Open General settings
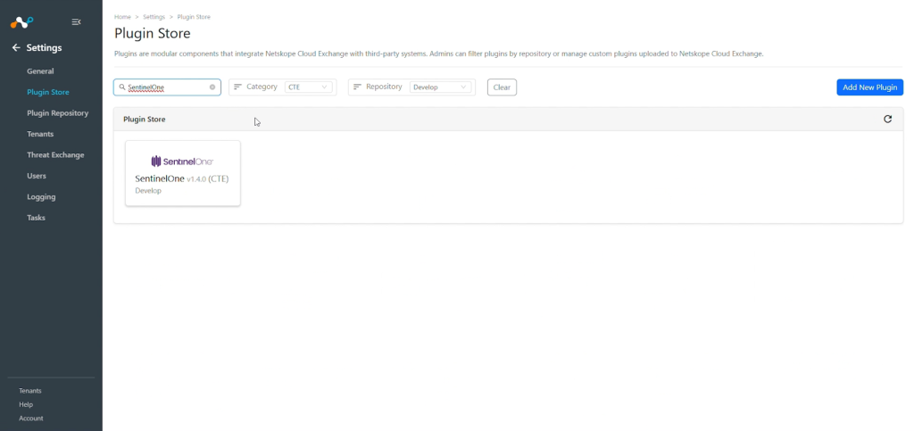 (x=40, y=71)
